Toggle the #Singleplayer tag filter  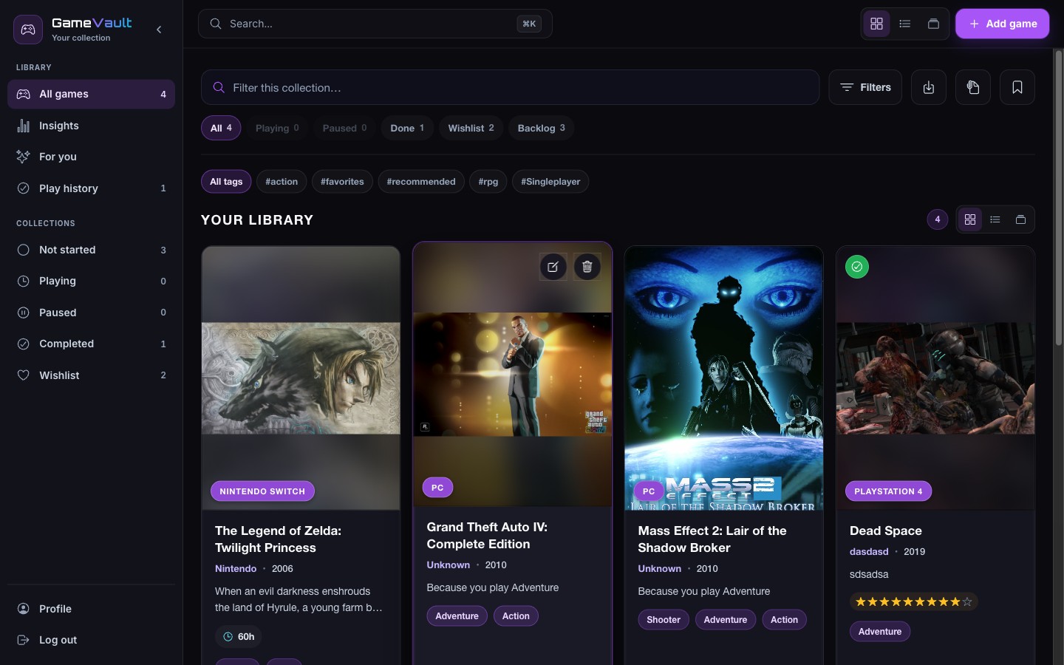[x=550, y=182]
